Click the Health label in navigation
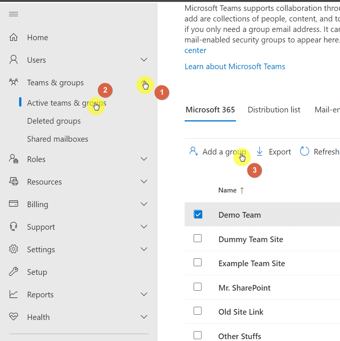Screen dimensions: 340x341 (x=38, y=317)
